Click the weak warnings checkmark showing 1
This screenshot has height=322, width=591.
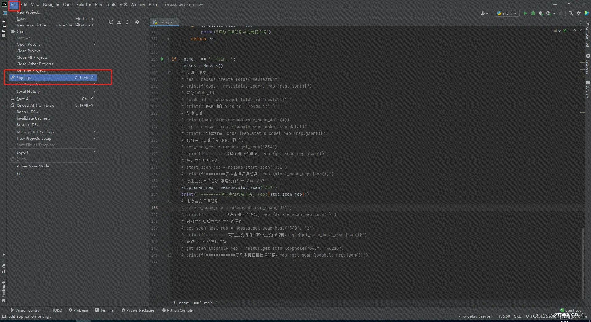tap(566, 30)
